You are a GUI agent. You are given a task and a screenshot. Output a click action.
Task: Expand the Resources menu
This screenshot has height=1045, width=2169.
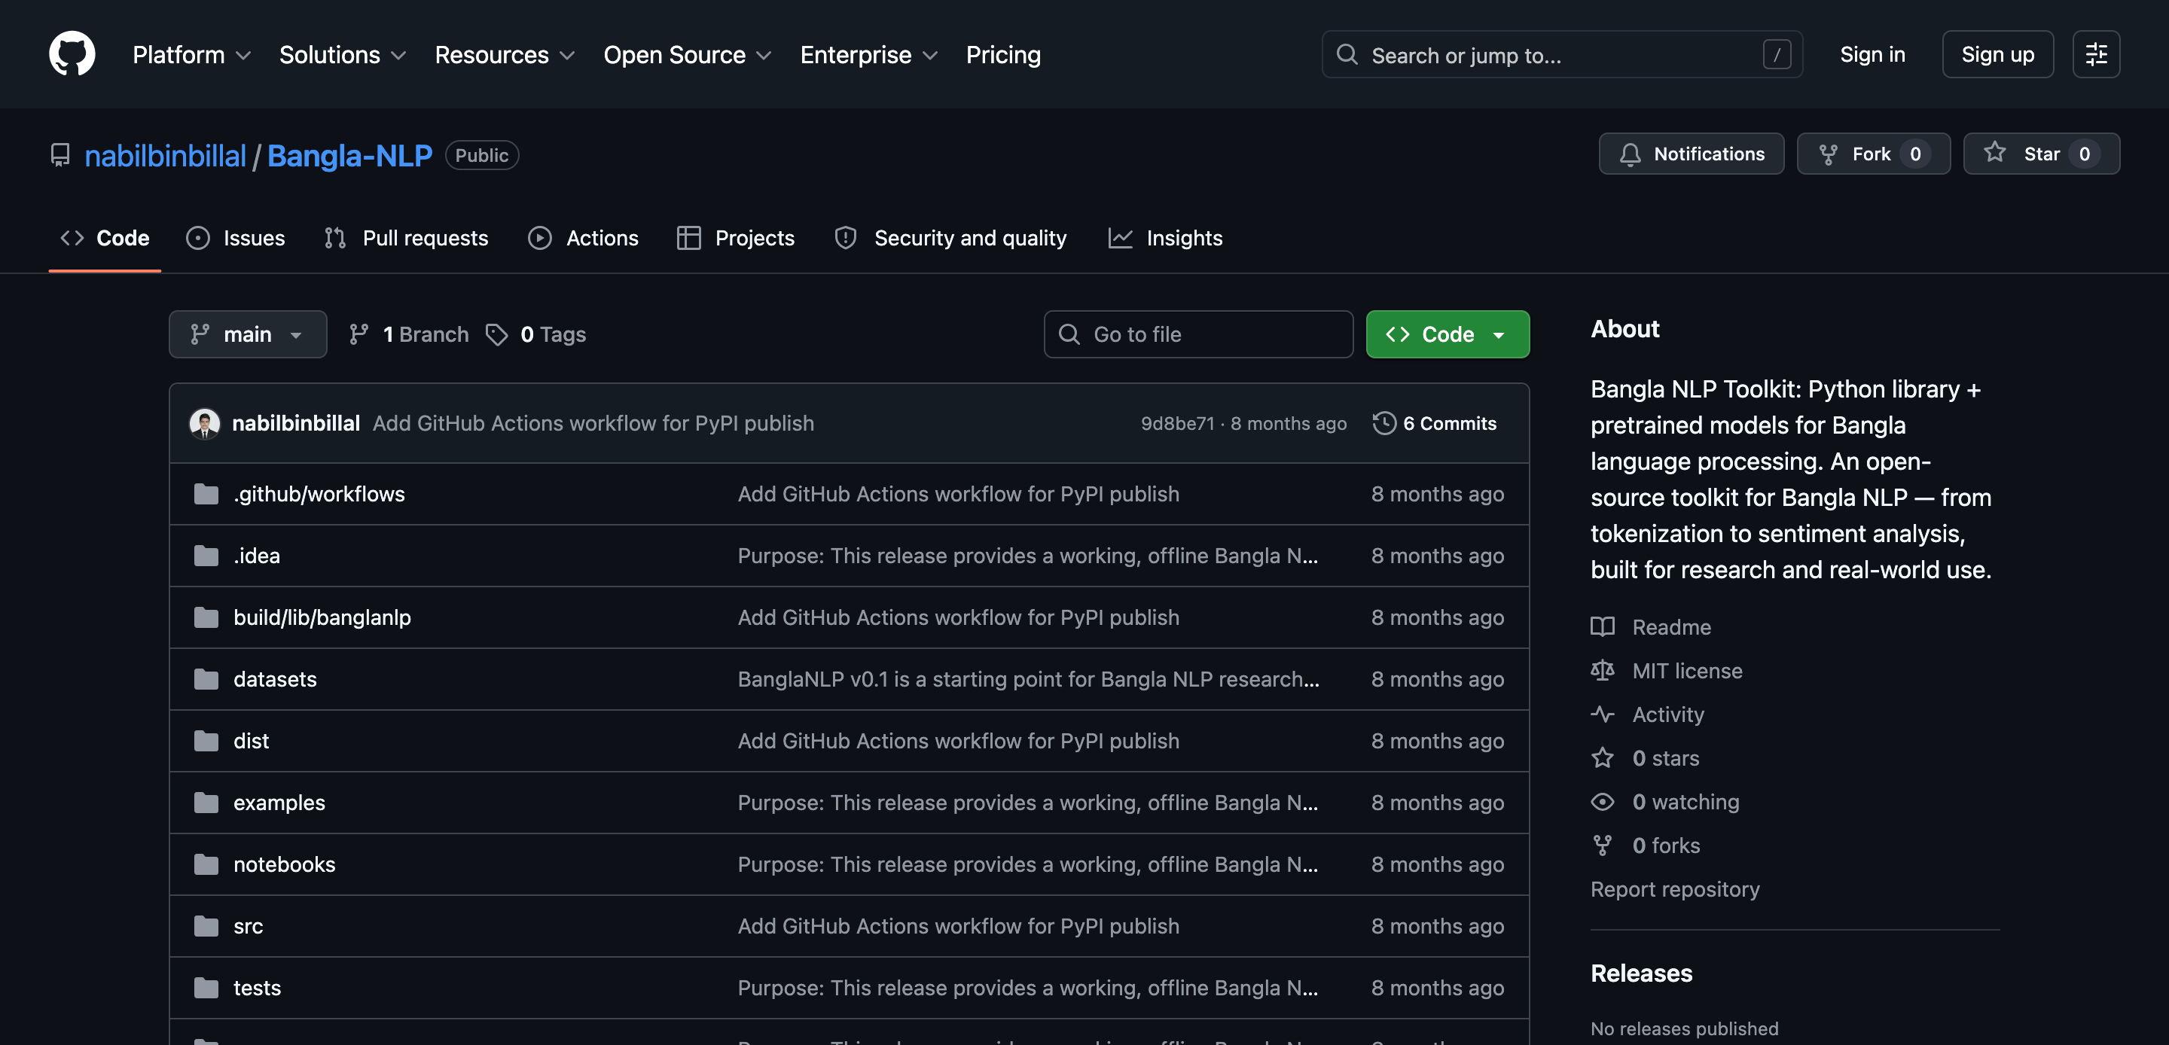click(505, 55)
